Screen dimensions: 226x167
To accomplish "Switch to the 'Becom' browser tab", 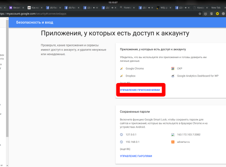I will [17, 7].
